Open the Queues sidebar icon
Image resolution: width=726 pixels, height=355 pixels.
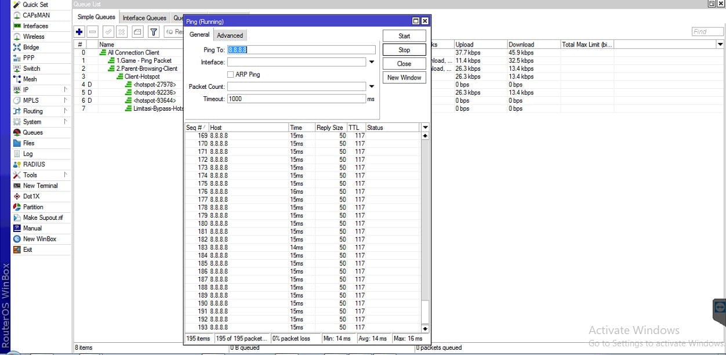coord(17,133)
